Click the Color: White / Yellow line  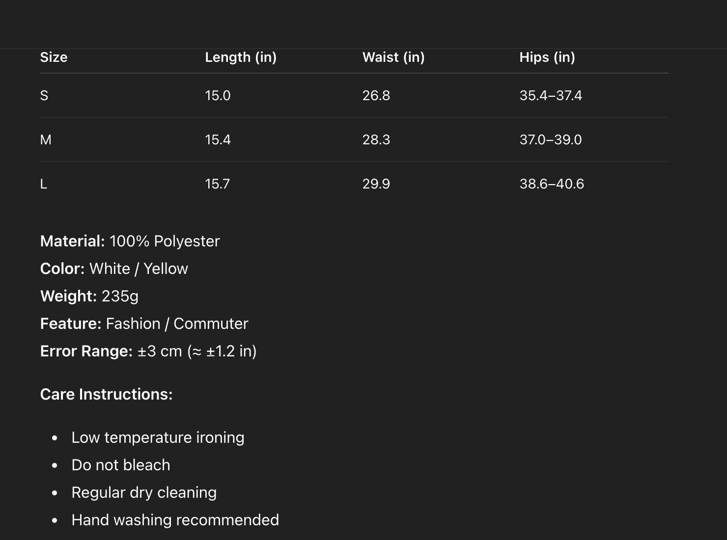114,269
